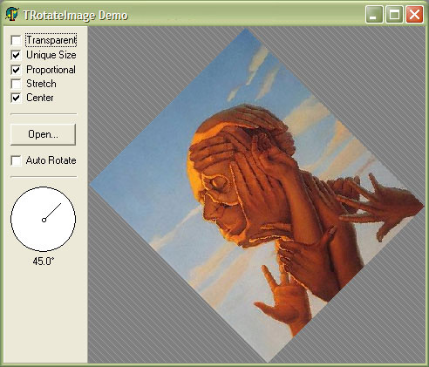
Task: Click the TRotateImage app icon in title bar
Action: [x=12, y=14]
